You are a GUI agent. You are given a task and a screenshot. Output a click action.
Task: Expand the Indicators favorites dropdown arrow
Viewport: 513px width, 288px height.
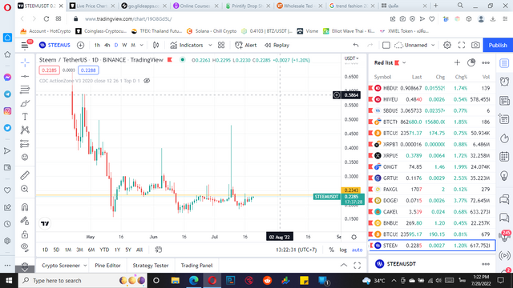coord(210,45)
